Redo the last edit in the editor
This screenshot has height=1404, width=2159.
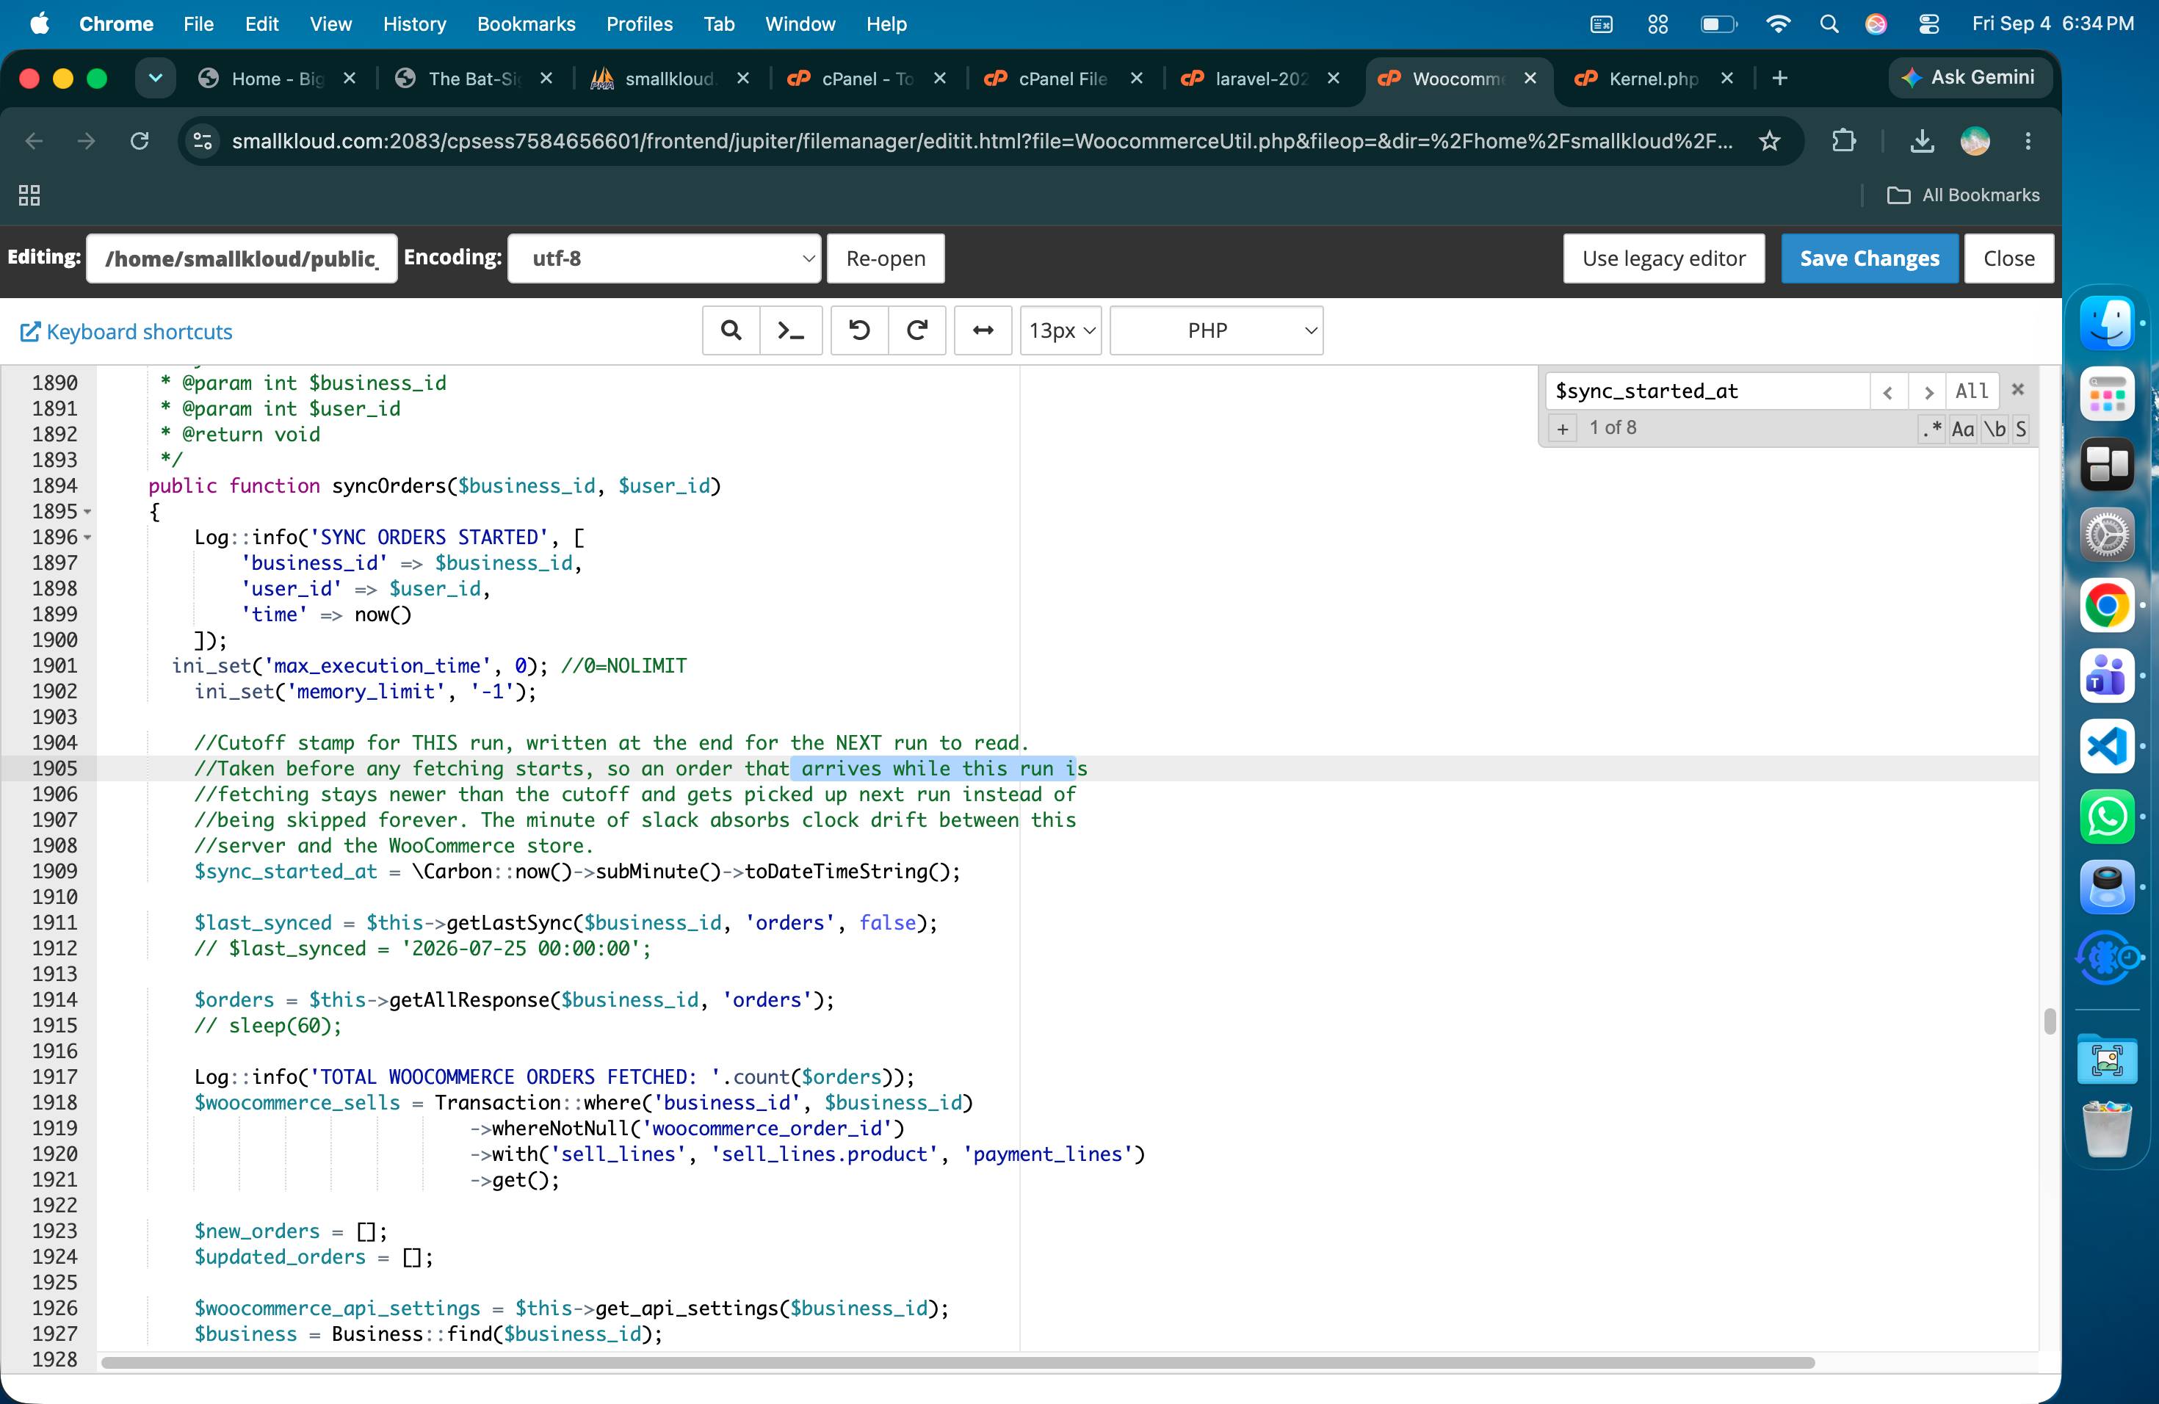pos(917,330)
